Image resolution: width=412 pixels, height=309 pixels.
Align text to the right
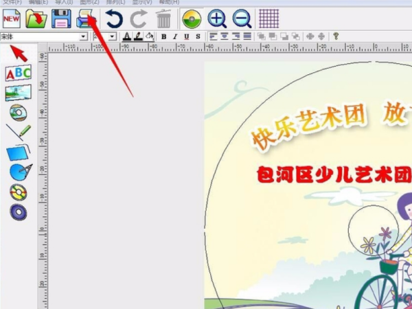point(236,36)
